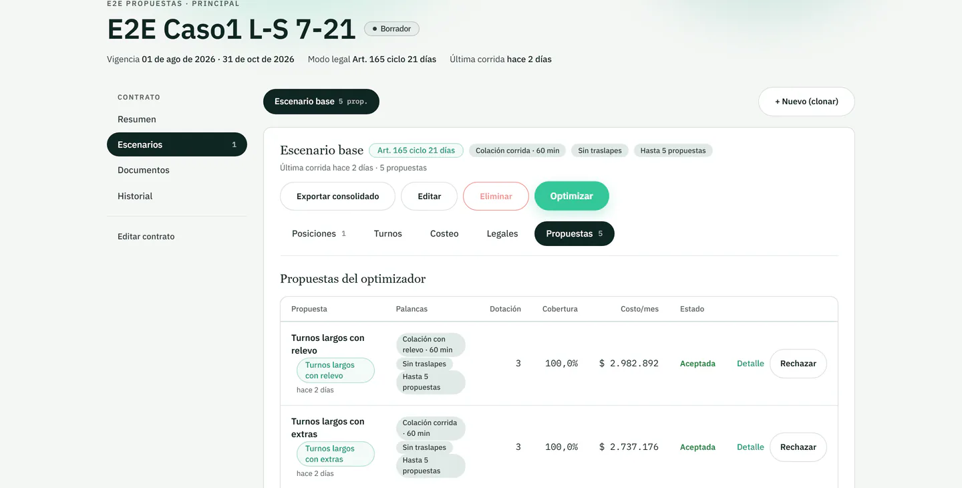This screenshot has width=962, height=488.
Task: Click the cost value $ 2.982.892
Action: point(629,364)
